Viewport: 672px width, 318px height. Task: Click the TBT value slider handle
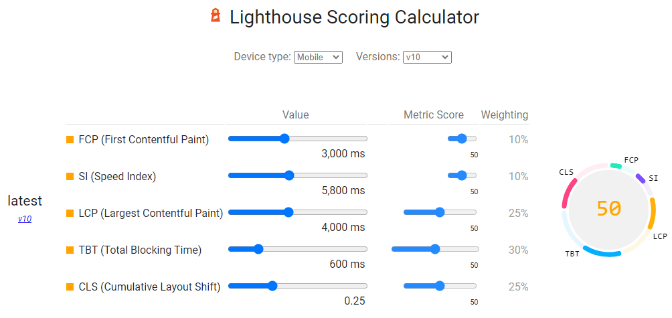coord(258,249)
